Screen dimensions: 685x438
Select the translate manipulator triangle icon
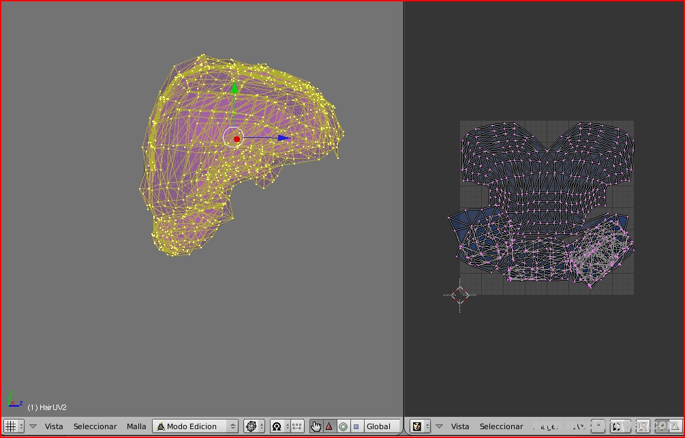pyautogui.click(x=329, y=426)
